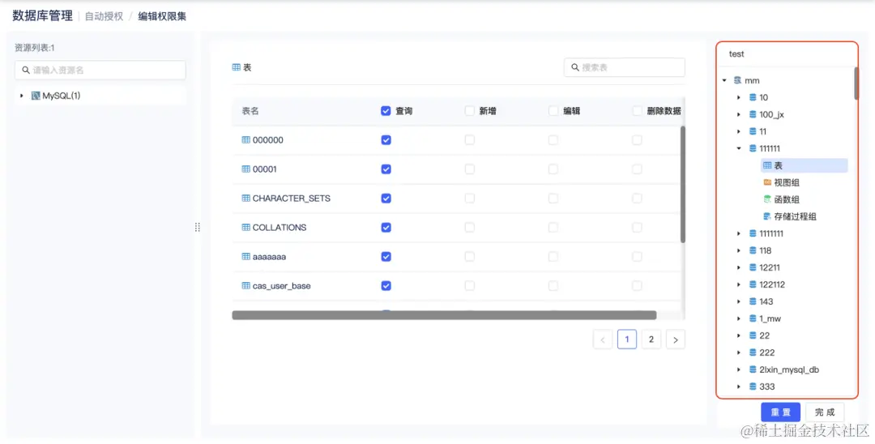This screenshot has width=875, height=444.
Task: Click the database icon for 118
Action: coord(753,250)
